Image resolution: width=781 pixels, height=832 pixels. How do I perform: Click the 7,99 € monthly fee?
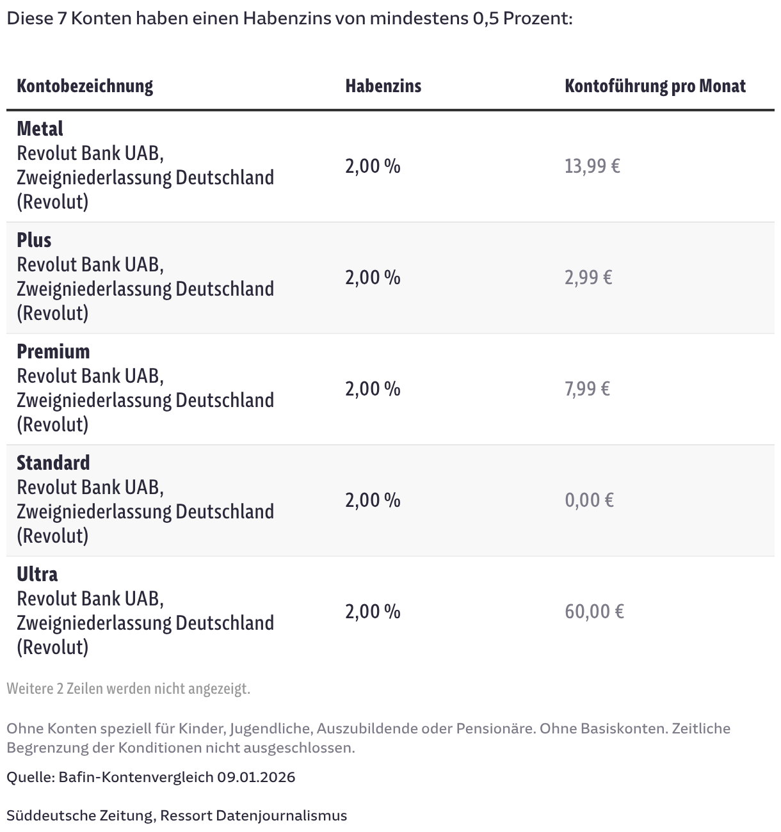(x=587, y=389)
